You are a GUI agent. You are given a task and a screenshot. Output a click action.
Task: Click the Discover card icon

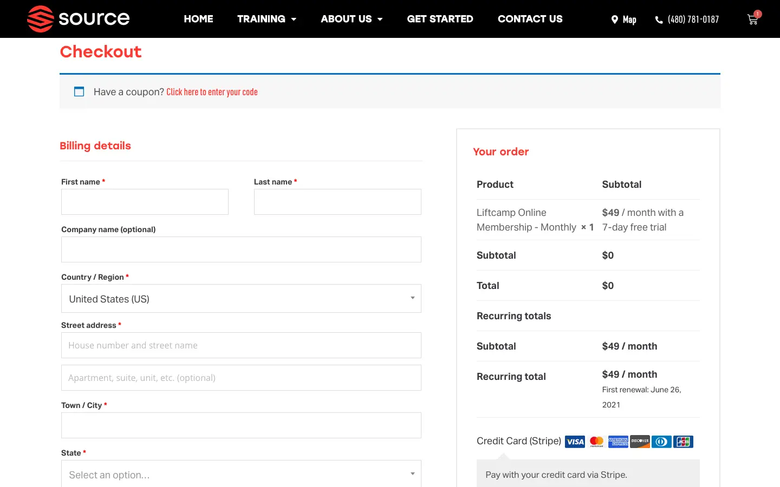(640, 442)
